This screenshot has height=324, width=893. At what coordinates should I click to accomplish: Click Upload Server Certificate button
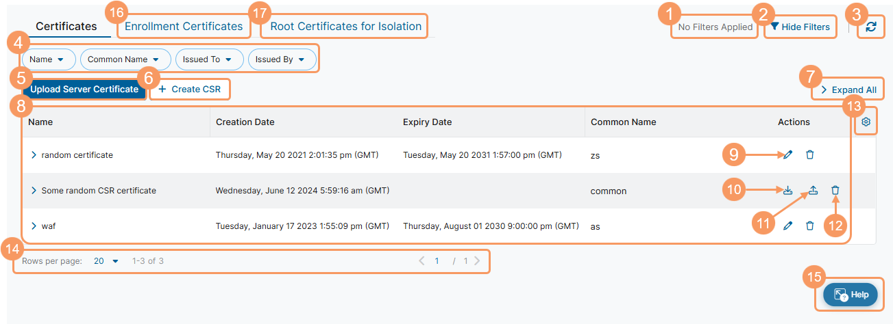point(84,90)
